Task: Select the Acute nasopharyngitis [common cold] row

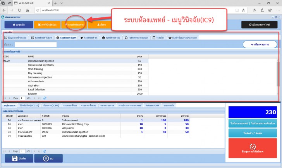Action: coord(96,136)
